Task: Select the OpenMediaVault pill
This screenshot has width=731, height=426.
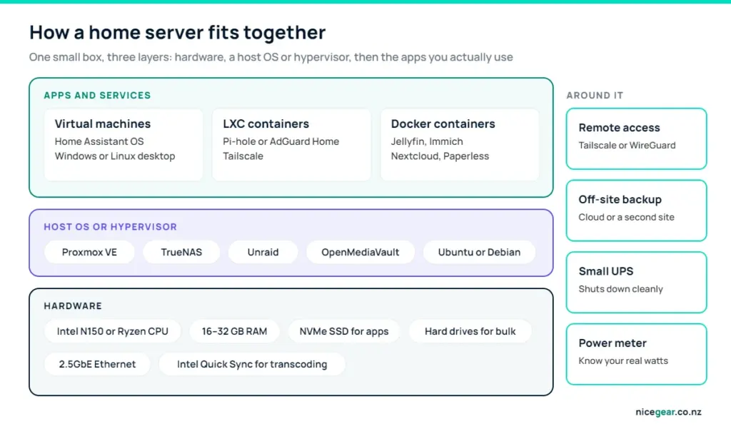Action: (361, 252)
